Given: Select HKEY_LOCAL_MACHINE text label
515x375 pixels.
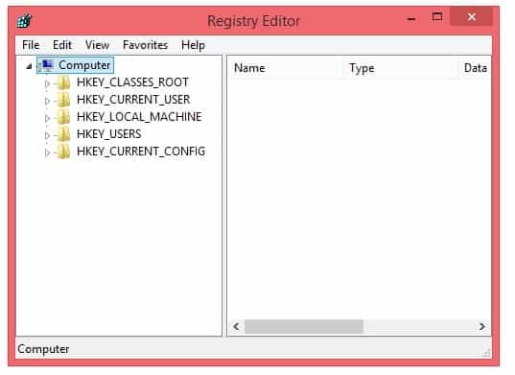Looking at the screenshot, I should tap(139, 117).
